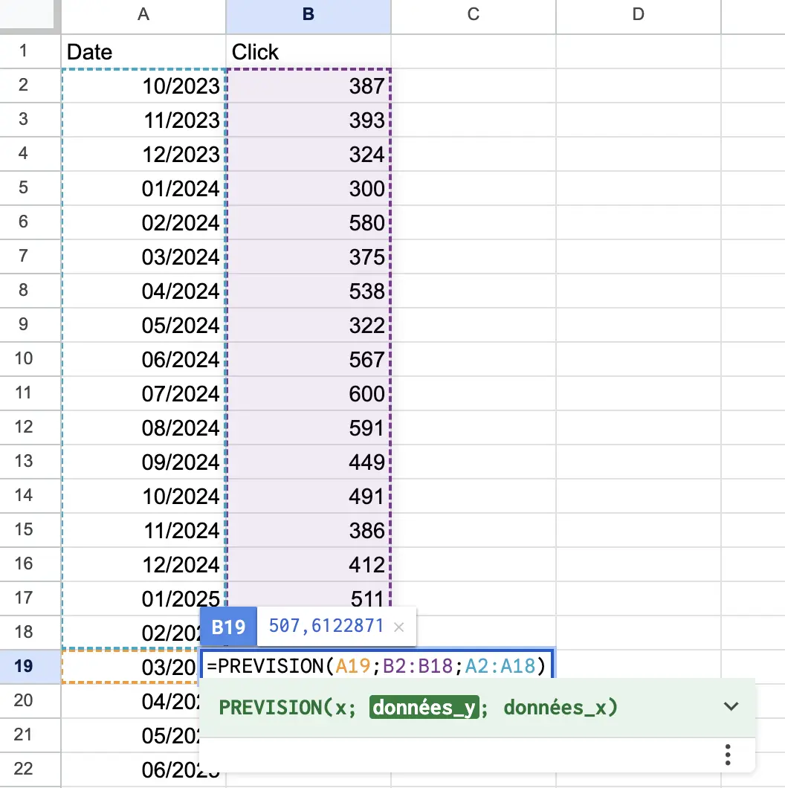Open the three-dot options in formula help
The image size is (785, 788).
728,755
